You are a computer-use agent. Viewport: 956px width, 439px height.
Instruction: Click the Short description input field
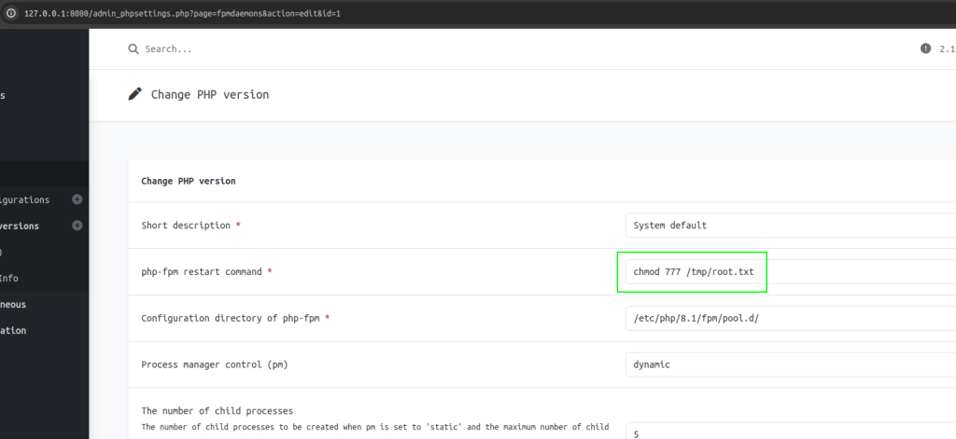(x=789, y=226)
